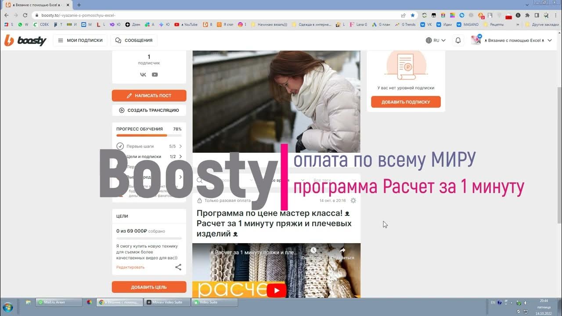
Task: Open the CDEK bookmark
Action: pos(40,25)
